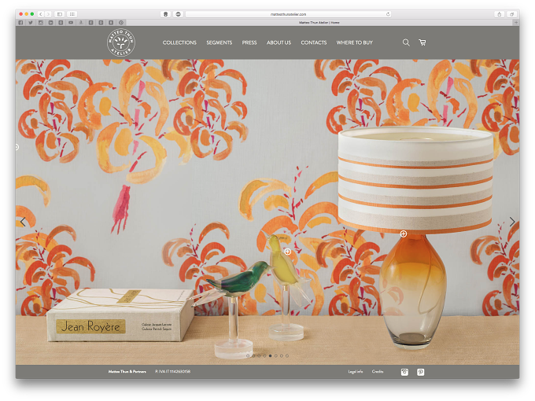The width and height of the screenshot is (535, 401).
Task: Click the plus hotspot under the lampshade
Action: click(x=404, y=234)
